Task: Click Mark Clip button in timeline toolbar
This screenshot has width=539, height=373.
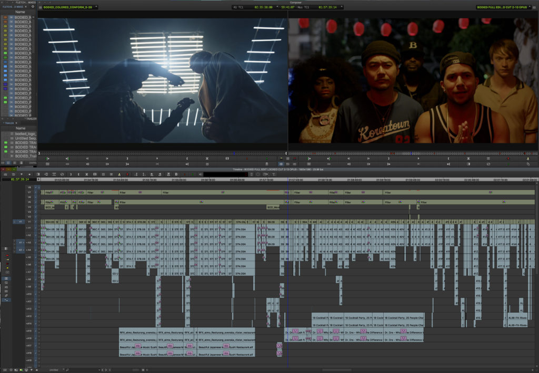Action: point(87,174)
